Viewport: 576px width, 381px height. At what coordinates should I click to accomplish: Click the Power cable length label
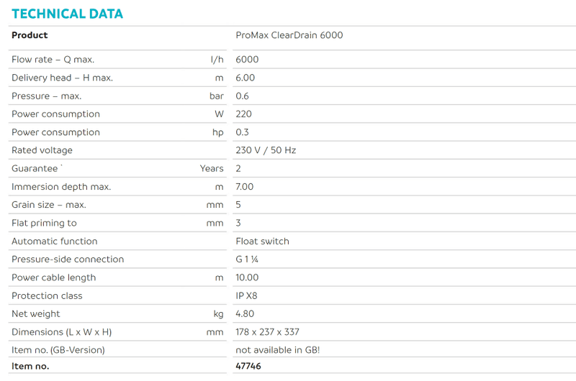pyautogui.click(x=53, y=277)
